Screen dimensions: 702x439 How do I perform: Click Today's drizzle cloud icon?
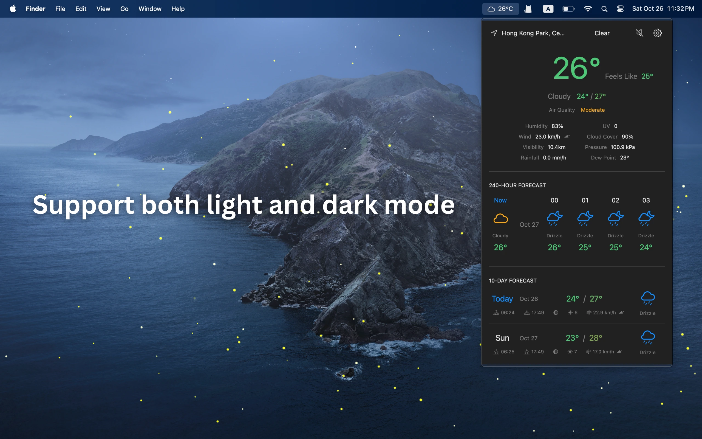pos(647,298)
